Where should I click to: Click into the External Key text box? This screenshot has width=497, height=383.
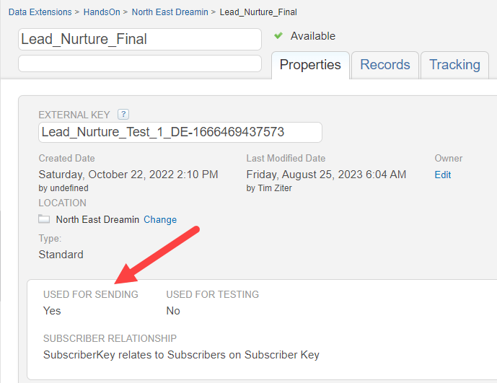click(x=180, y=132)
